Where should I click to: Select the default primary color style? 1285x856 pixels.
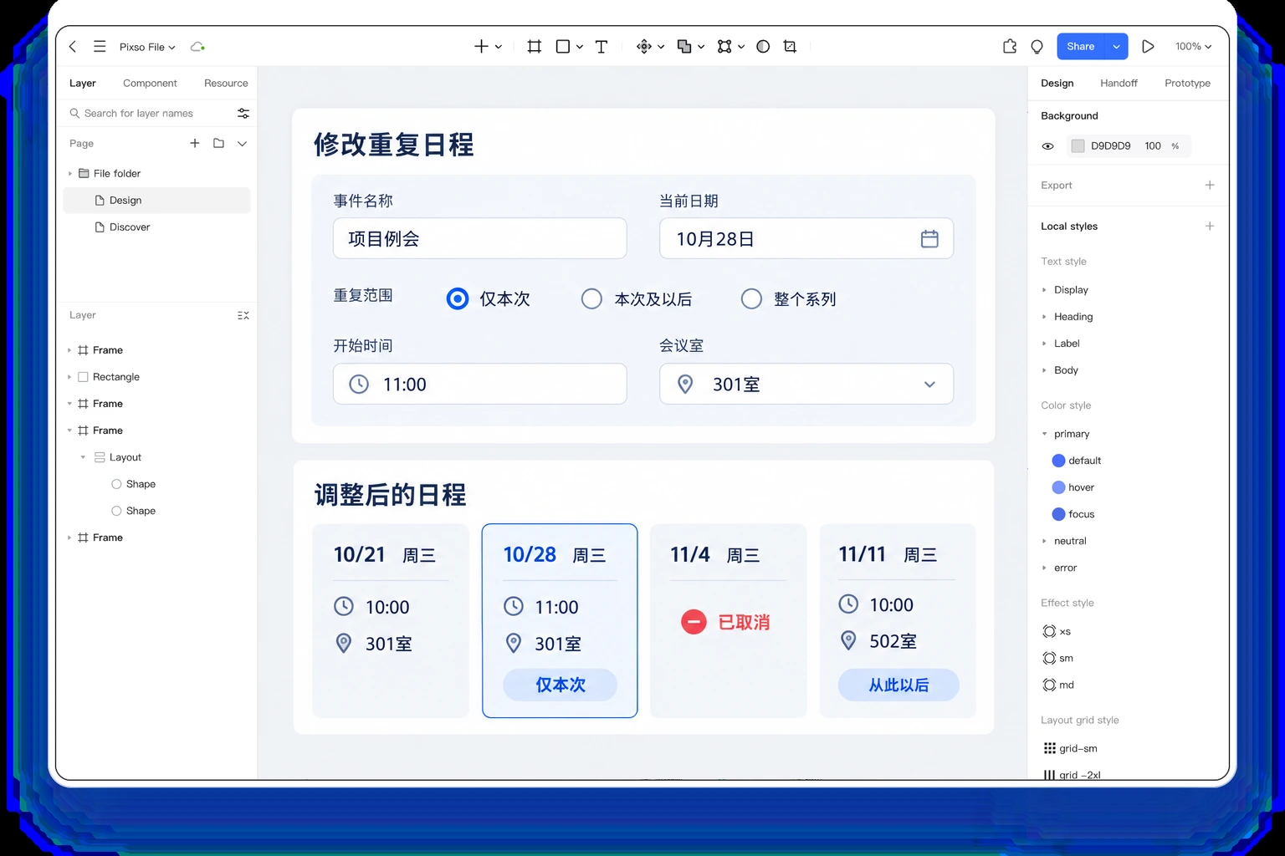click(1076, 461)
